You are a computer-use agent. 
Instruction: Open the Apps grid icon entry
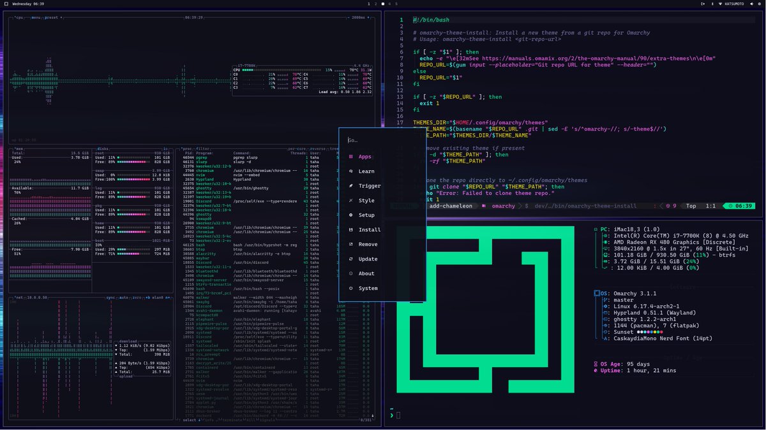[351, 157]
